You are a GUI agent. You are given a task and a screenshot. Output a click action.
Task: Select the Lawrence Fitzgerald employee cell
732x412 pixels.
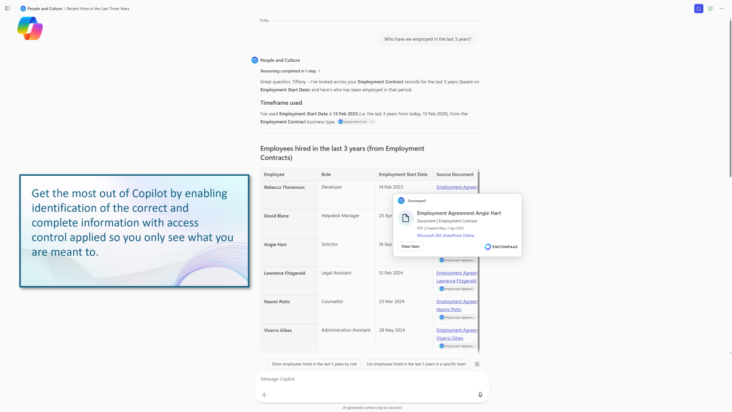(x=289, y=281)
